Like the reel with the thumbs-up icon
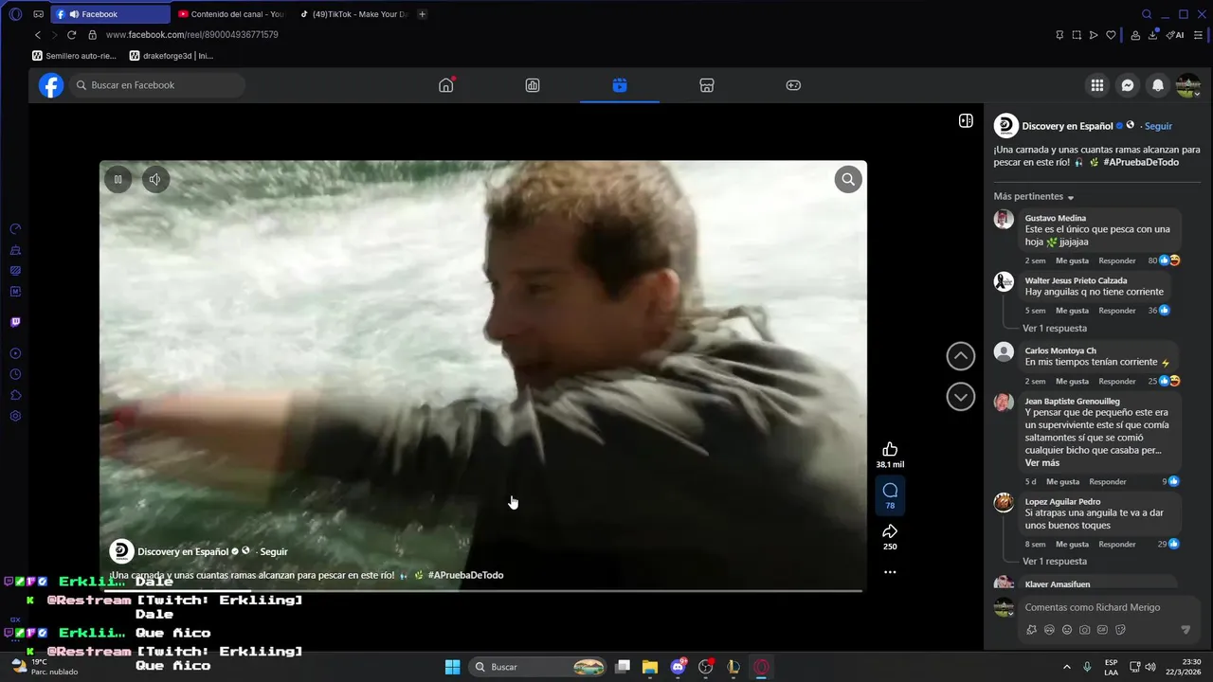 (890, 449)
